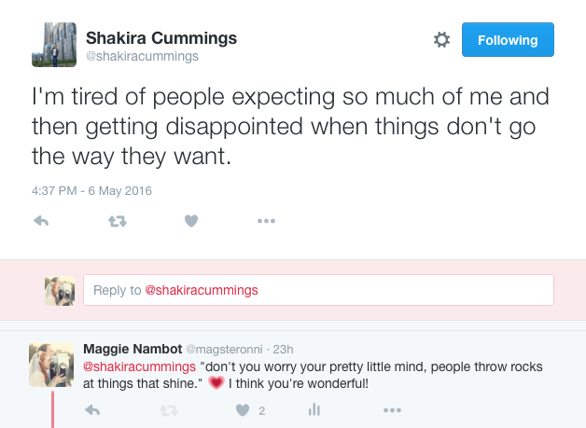Open the gear settings menu
This screenshot has width=586, height=428.
tap(442, 40)
